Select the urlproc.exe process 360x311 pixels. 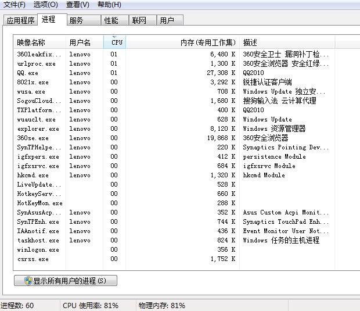click(x=174, y=63)
